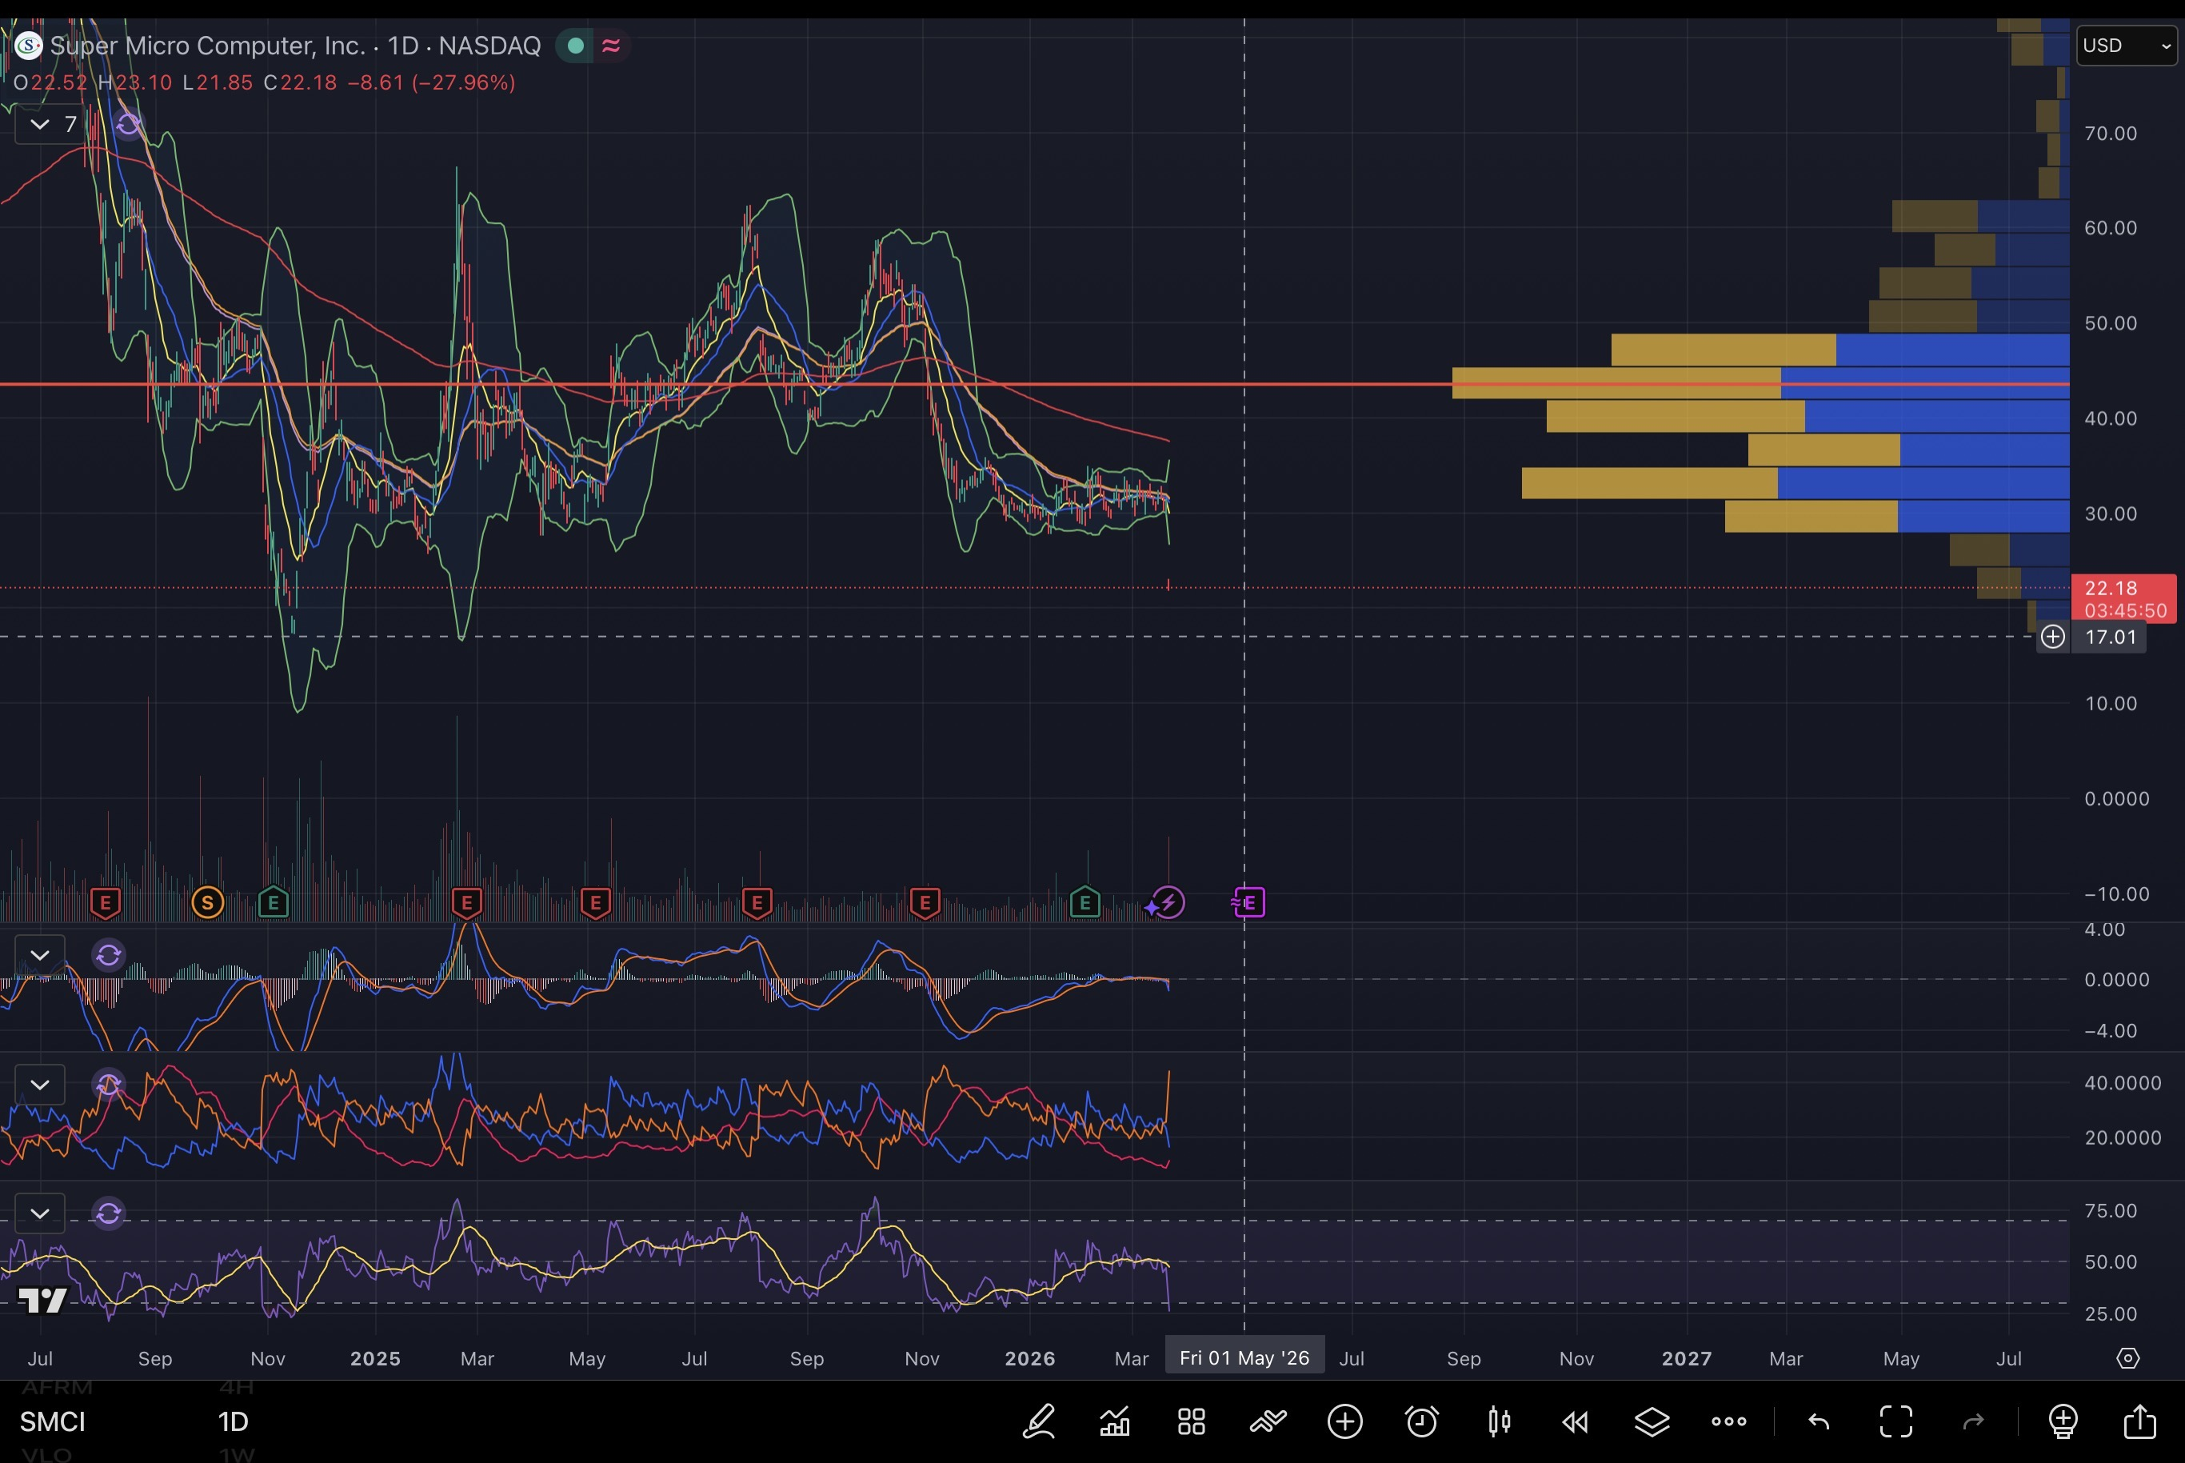The width and height of the screenshot is (2185, 1463).
Task: Click the 17.01 crosshair price plus button
Action: (x=2052, y=638)
